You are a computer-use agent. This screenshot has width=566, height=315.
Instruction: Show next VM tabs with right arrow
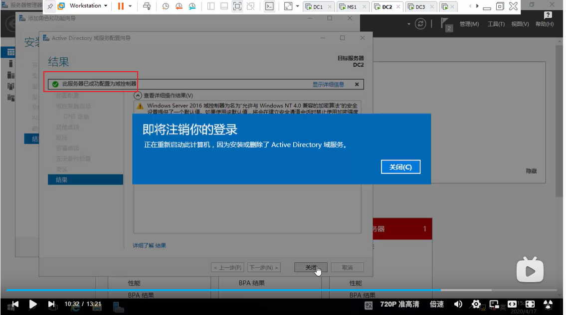(477, 6)
